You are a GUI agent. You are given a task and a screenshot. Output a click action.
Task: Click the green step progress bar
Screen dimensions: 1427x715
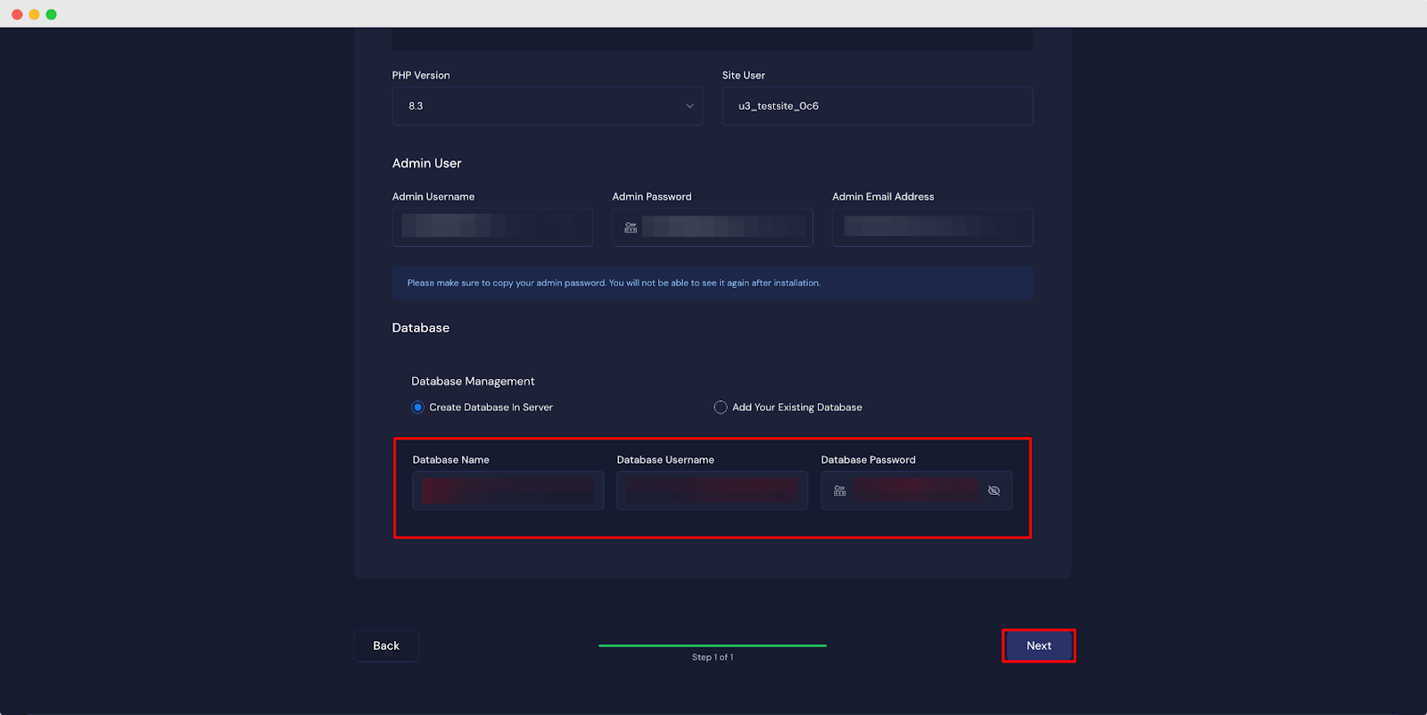click(x=712, y=645)
